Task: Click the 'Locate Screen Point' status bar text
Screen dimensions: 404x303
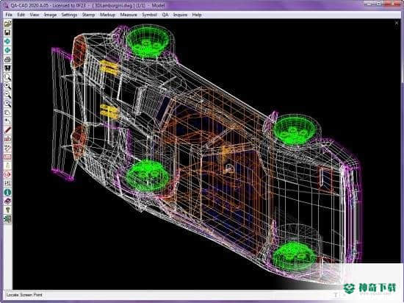Action: [24, 295]
